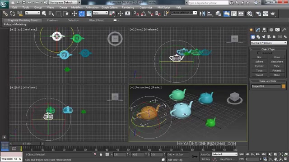The height and width of the screenshot is (162, 289).
Task: Click the object name field Teapot001
Action: point(266,86)
